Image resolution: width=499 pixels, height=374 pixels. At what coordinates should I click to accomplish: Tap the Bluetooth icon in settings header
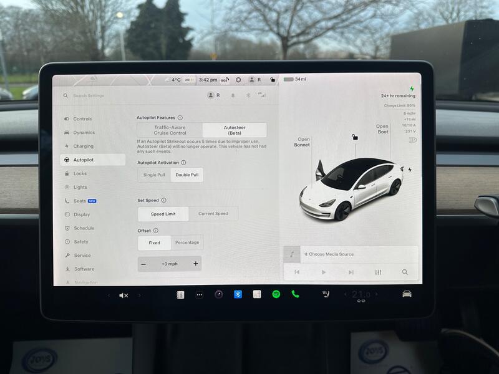[x=248, y=95]
